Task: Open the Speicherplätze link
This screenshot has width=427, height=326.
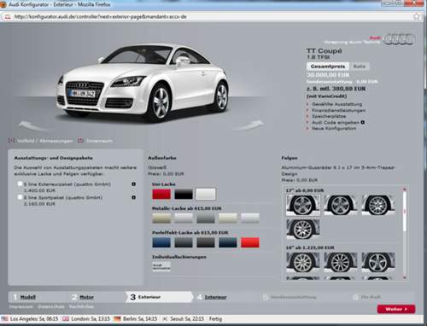Action: [x=329, y=116]
